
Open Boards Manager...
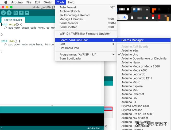(x=144, y=40)
